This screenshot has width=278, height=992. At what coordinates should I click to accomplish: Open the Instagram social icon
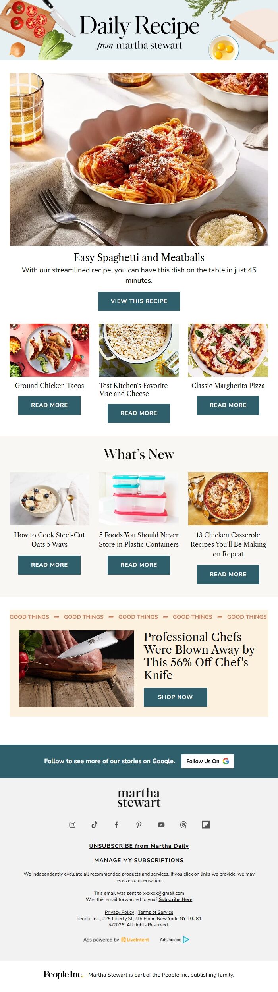pos(72,825)
